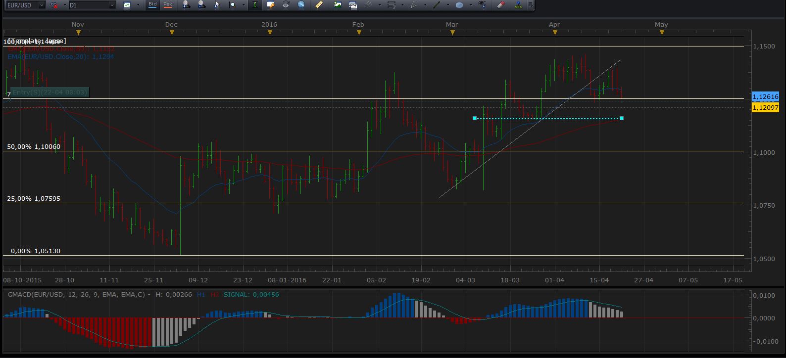Image resolution: width=786 pixels, height=358 pixels.
Task: Toggle the vertical autoscale green arrow
Action: point(254,5)
